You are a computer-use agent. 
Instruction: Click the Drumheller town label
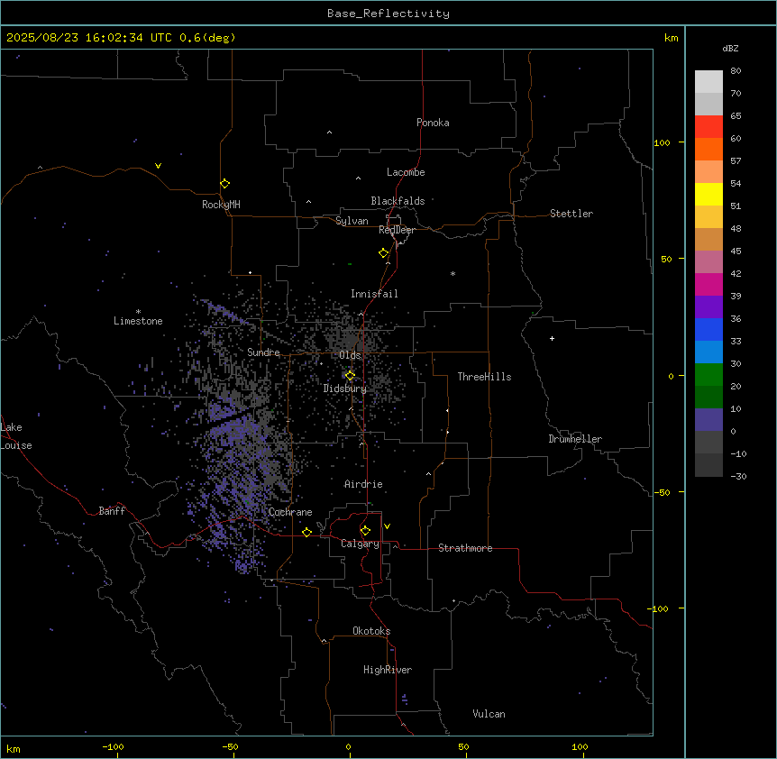tap(575, 439)
